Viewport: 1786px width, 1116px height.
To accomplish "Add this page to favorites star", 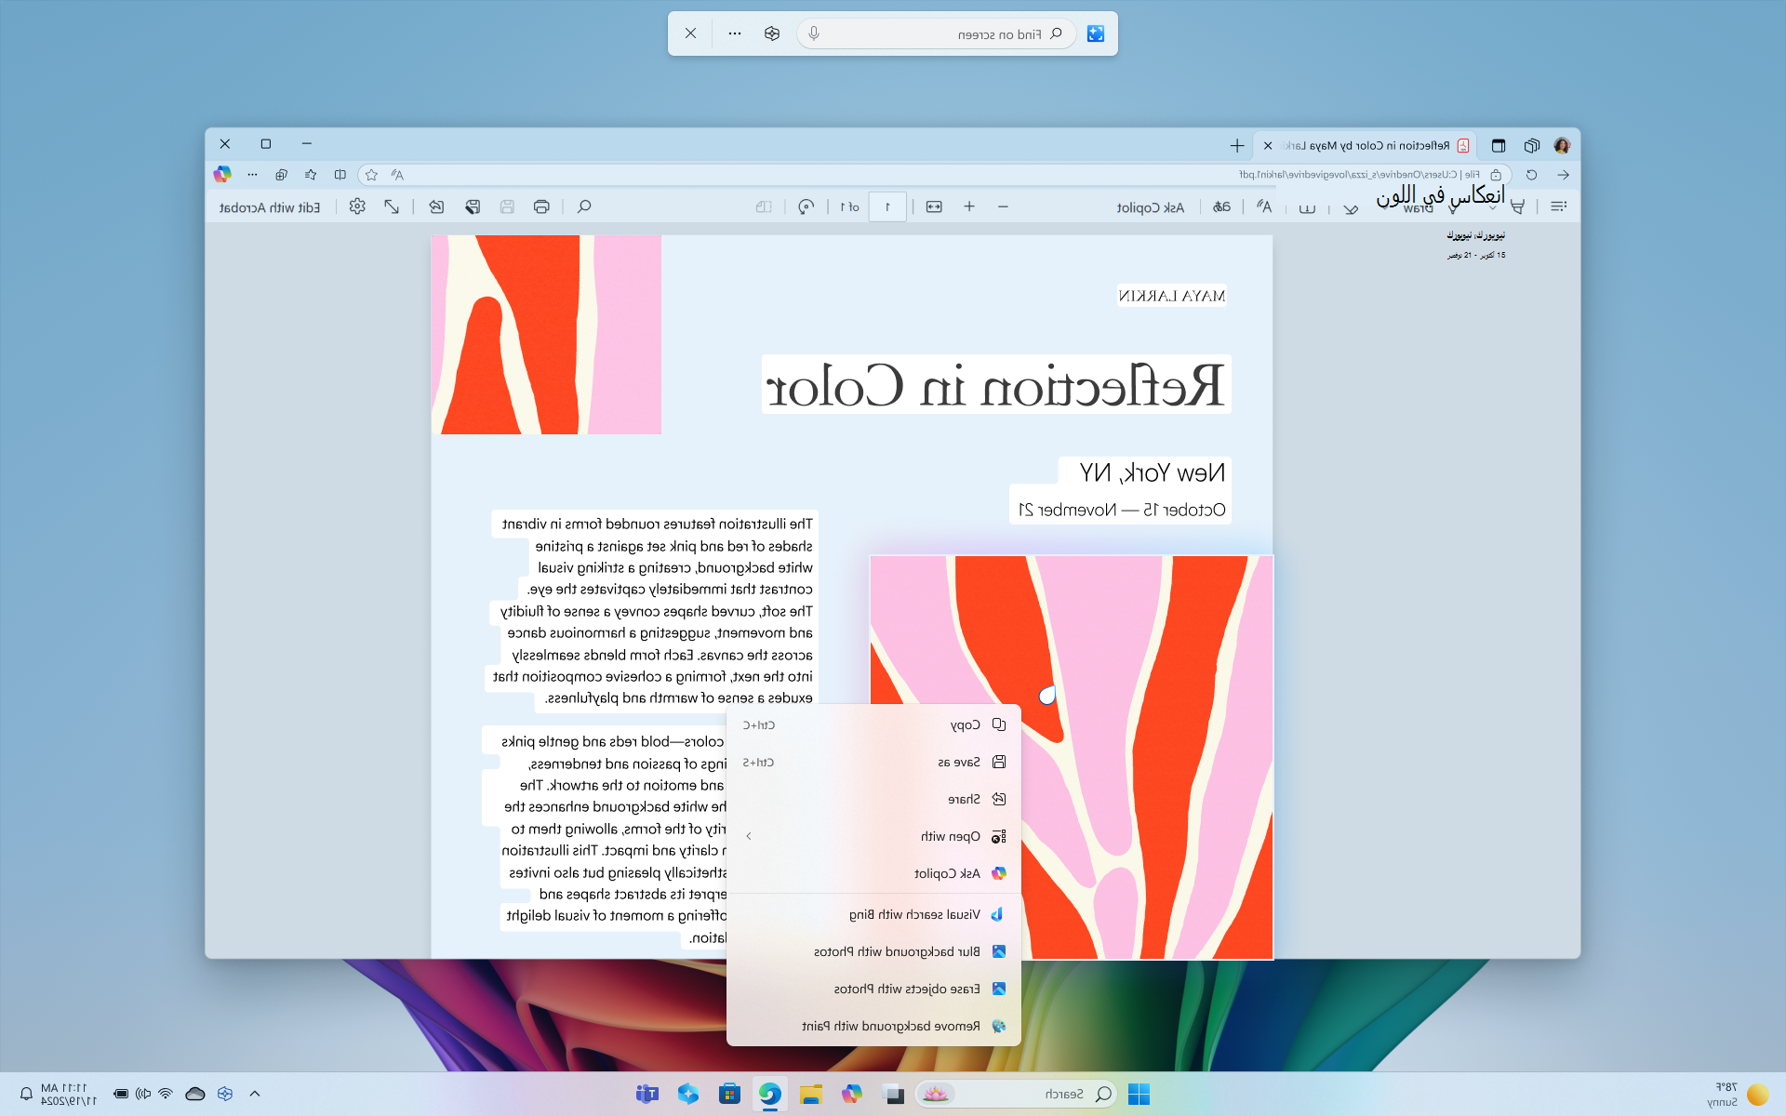I will [372, 175].
